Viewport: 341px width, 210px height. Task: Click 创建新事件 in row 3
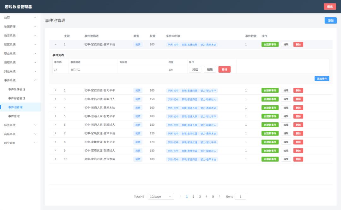270,99
